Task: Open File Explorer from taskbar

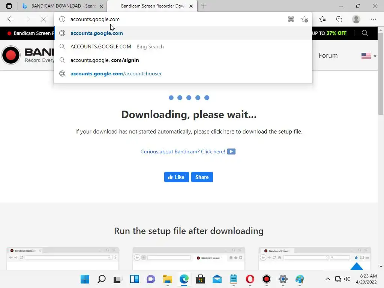Action: pyautogui.click(x=168, y=279)
